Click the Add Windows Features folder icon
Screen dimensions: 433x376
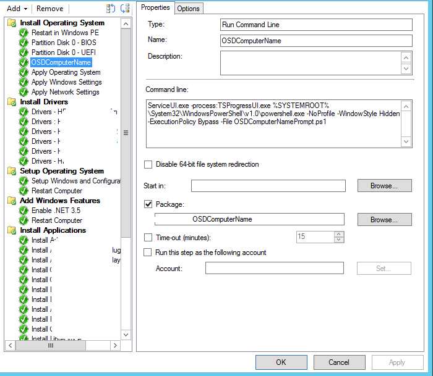pyautogui.click(x=12, y=201)
